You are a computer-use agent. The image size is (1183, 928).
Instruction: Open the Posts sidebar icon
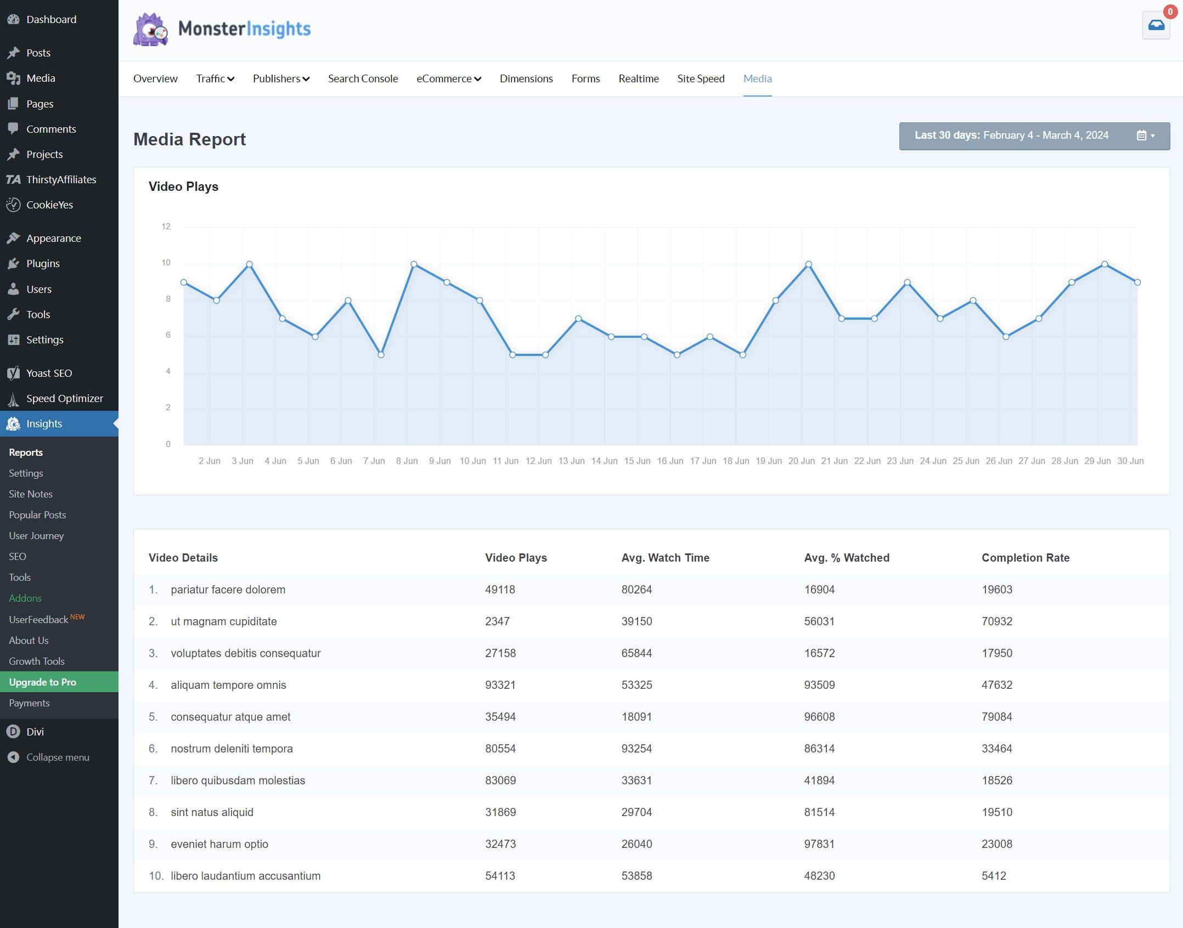tap(13, 52)
